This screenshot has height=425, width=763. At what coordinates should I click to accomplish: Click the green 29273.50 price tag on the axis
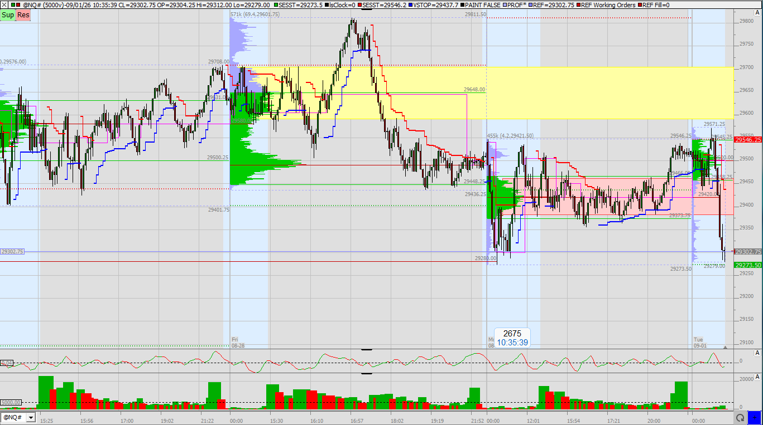pyautogui.click(x=748, y=265)
